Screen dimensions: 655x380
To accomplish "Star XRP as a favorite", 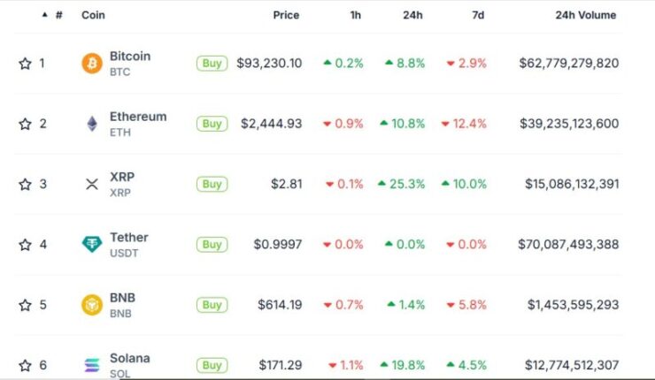I will (x=25, y=184).
